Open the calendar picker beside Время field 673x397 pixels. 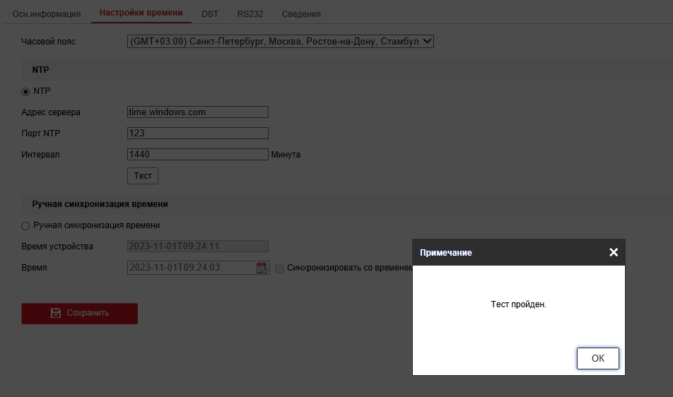click(262, 268)
